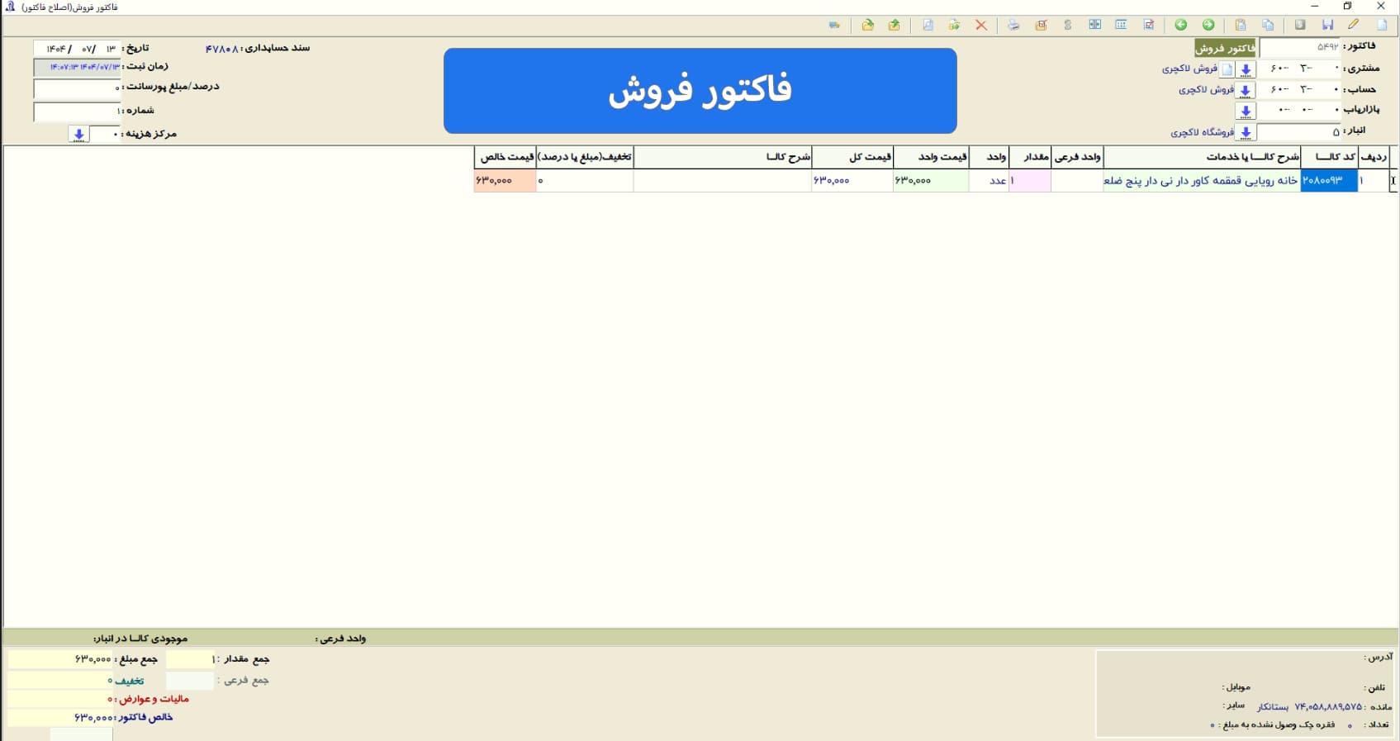Viewport: 1400px width, 741px height.
Task: Click the clipboard paste toolbar icon
Action: click(x=1241, y=25)
